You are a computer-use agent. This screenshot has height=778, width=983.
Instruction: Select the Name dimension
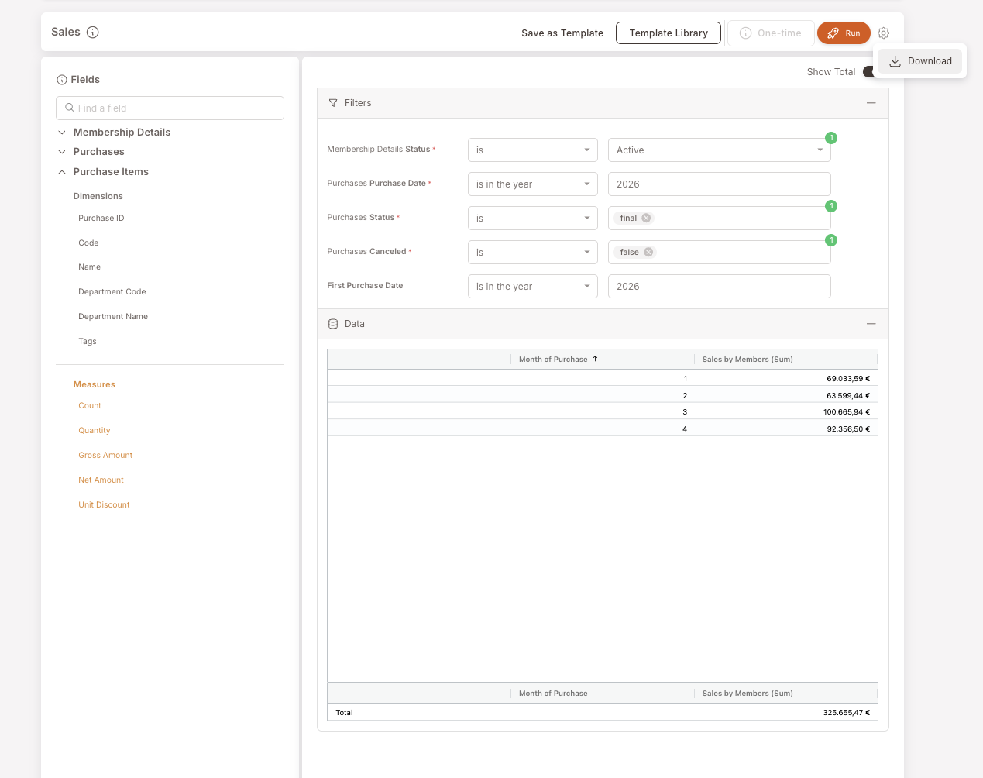90,267
